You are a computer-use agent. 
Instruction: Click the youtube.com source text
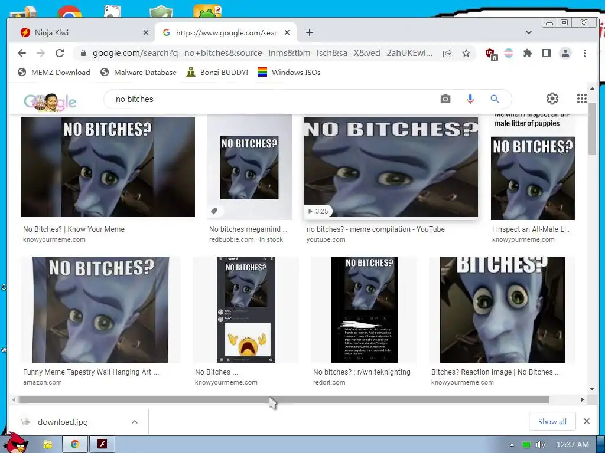pyautogui.click(x=326, y=239)
